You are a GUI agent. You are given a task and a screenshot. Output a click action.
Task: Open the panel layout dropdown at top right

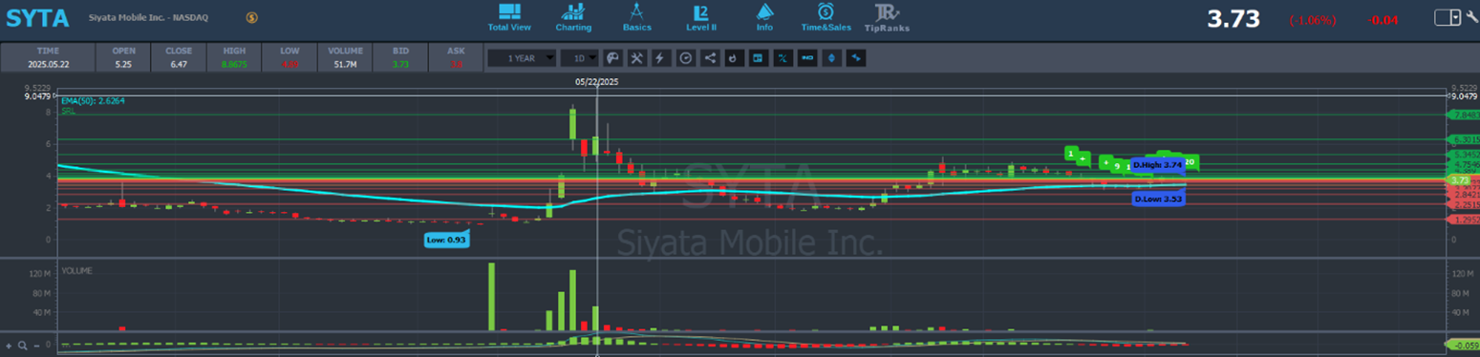pos(1448,17)
